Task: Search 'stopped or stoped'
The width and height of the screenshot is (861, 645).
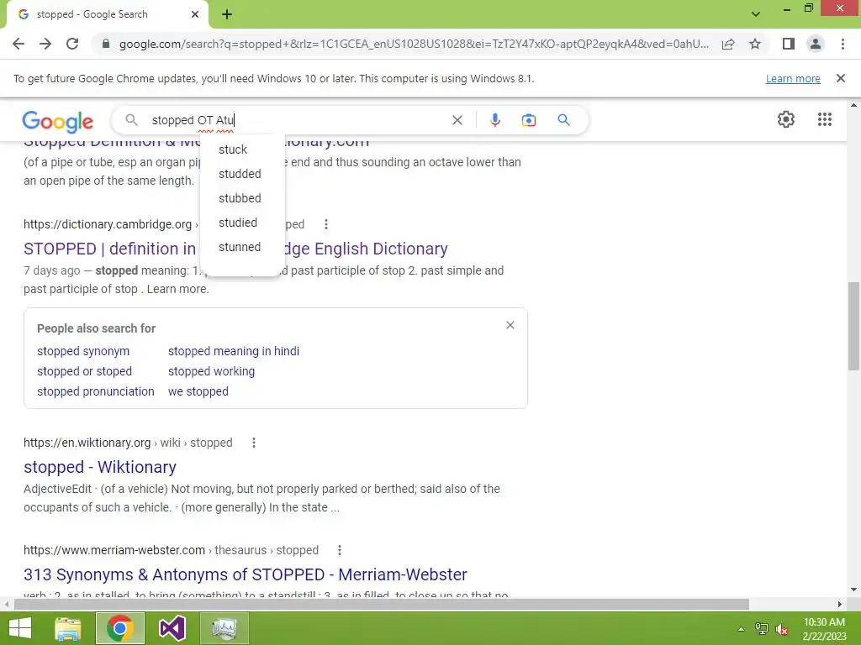Action: (85, 371)
